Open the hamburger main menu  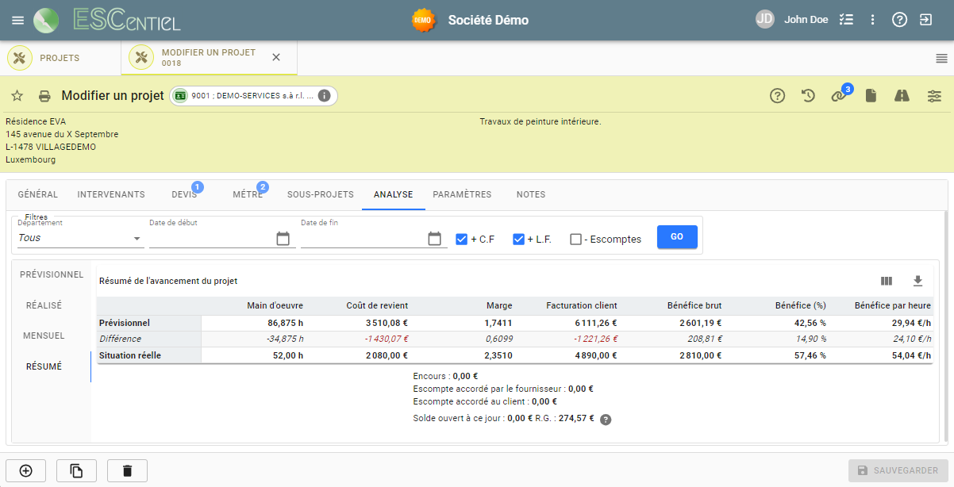point(17,20)
